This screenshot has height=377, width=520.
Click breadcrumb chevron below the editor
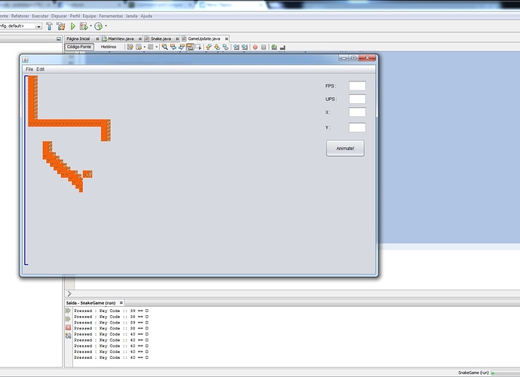pos(69,293)
